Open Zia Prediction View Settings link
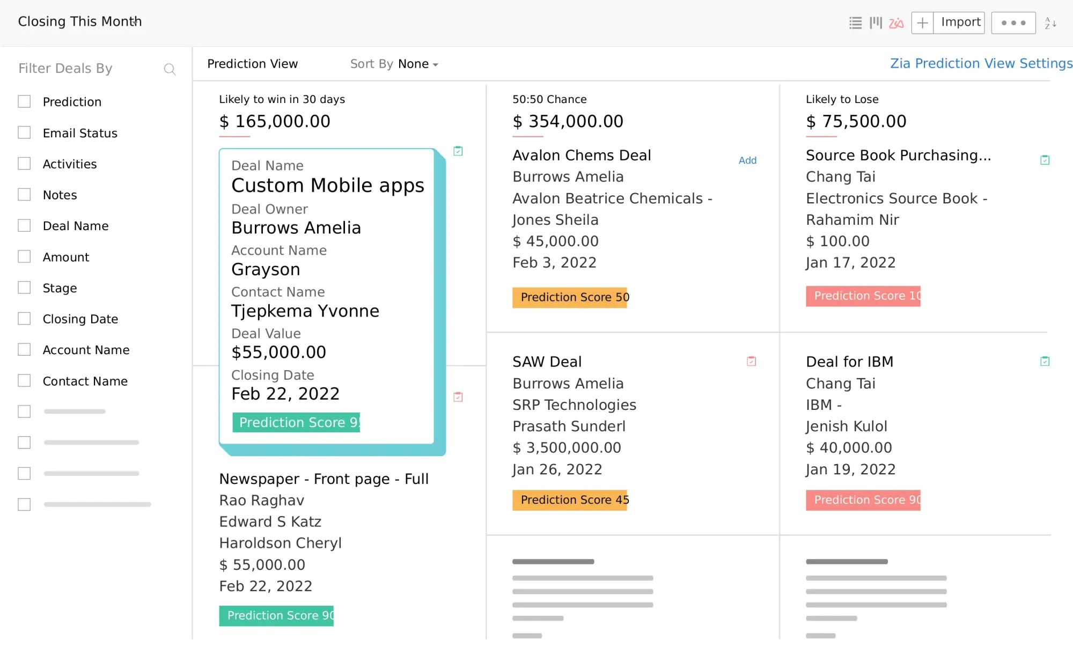The image size is (1073, 669). (x=981, y=63)
